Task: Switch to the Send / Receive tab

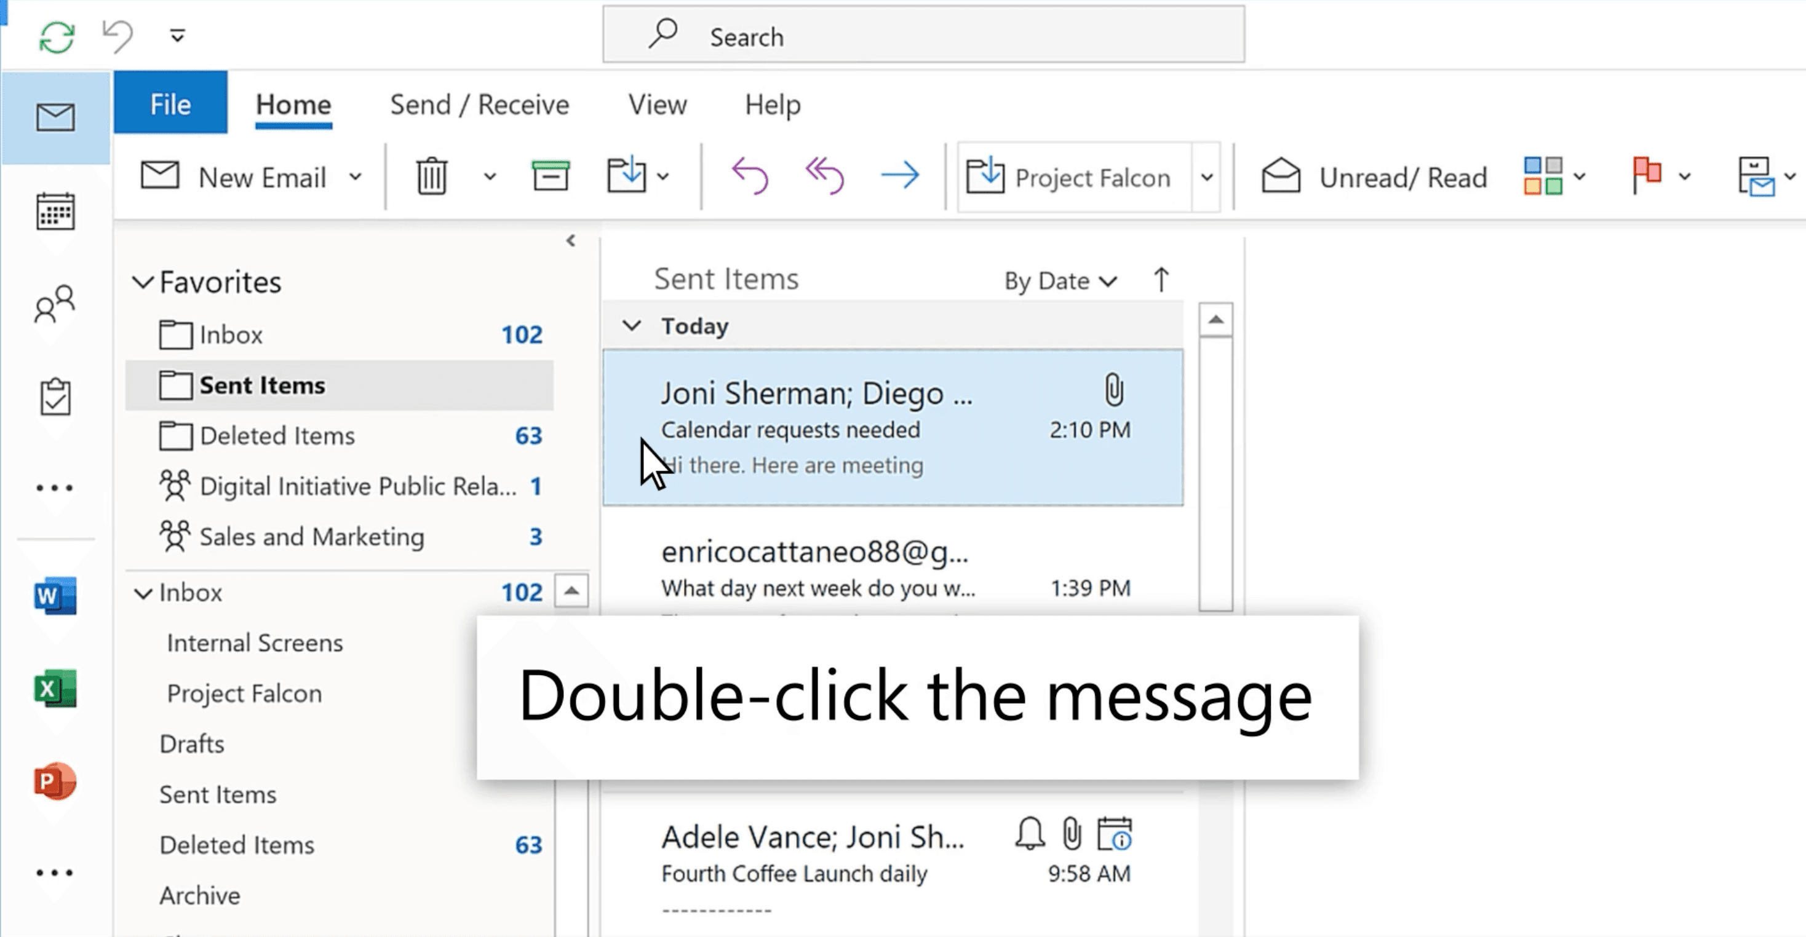Action: pos(480,105)
